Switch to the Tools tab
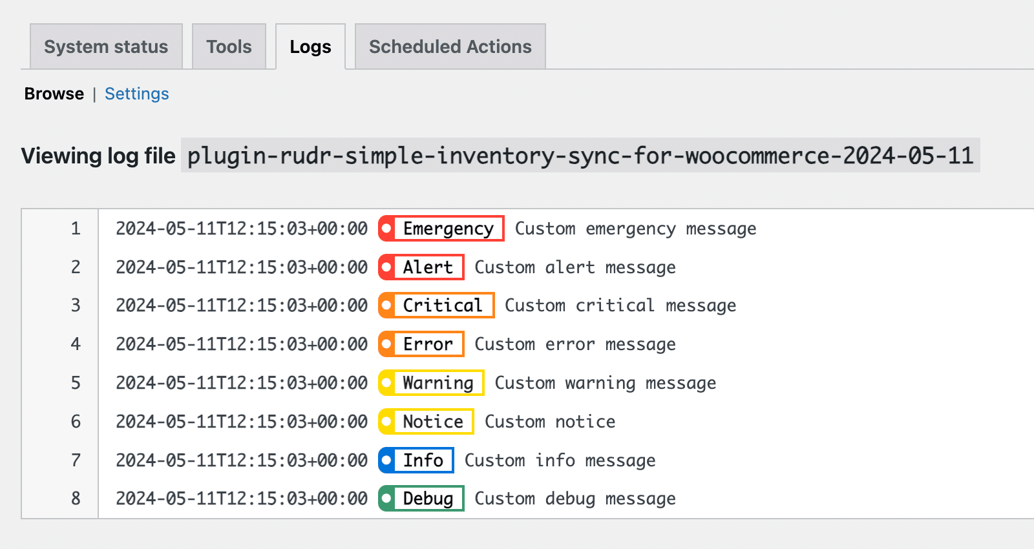The height and width of the screenshot is (549, 1034). coord(229,47)
